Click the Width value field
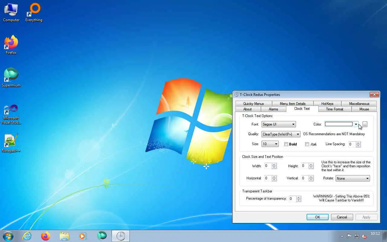The image size is (387, 242). tap(268, 166)
